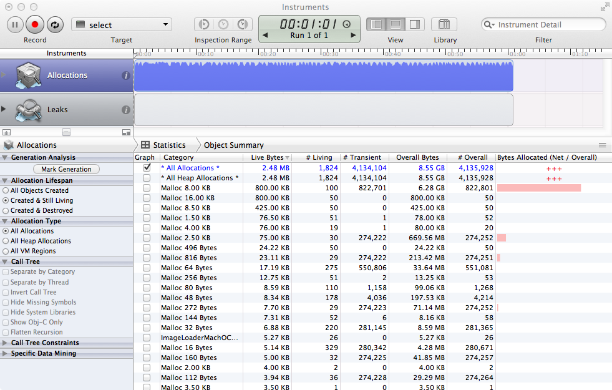Click the mini view toggle icon
This screenshot has height=390, width=612.
(126, 132)
